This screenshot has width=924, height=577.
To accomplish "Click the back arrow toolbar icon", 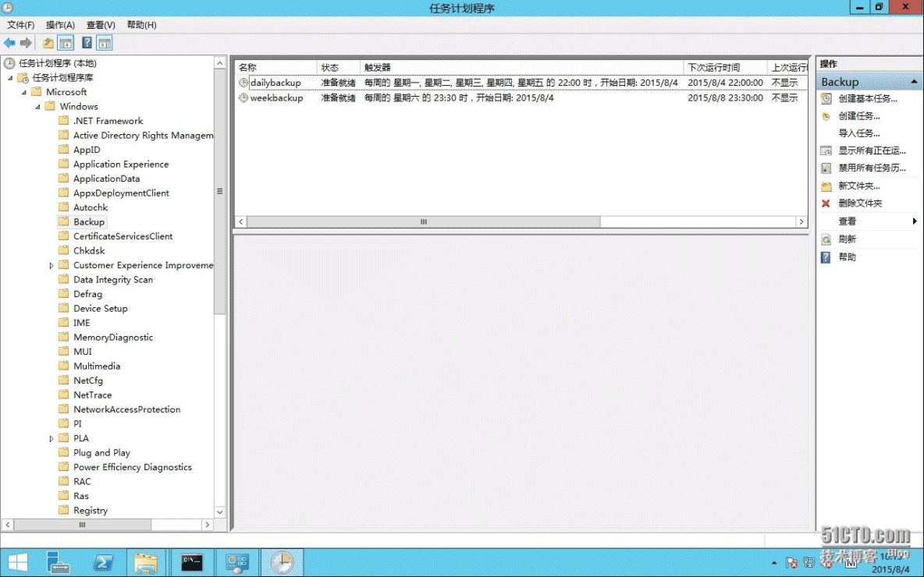I will (x=9, y=43).
